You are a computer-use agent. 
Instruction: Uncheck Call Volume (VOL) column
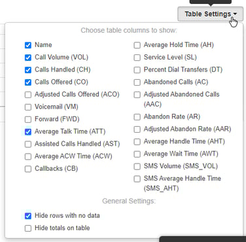coord(28,58)
